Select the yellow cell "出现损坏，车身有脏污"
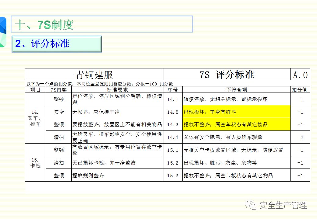Image resolution: width=317 pixels, height=219 pixels. (237, 112)
